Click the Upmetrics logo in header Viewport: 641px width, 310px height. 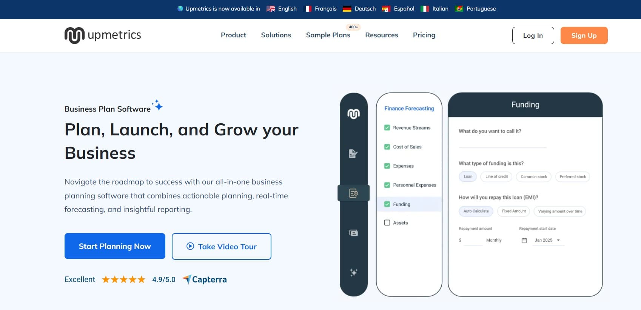103,35
